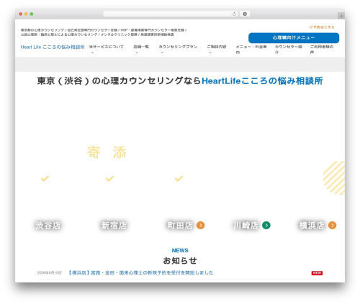Click the browser address bar

coord(171,14)
